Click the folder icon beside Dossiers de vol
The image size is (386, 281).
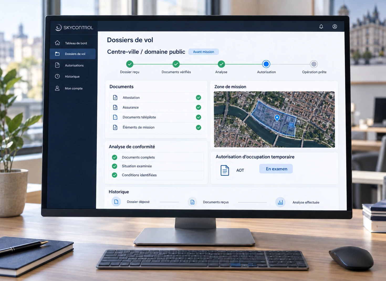pos(57,54)
